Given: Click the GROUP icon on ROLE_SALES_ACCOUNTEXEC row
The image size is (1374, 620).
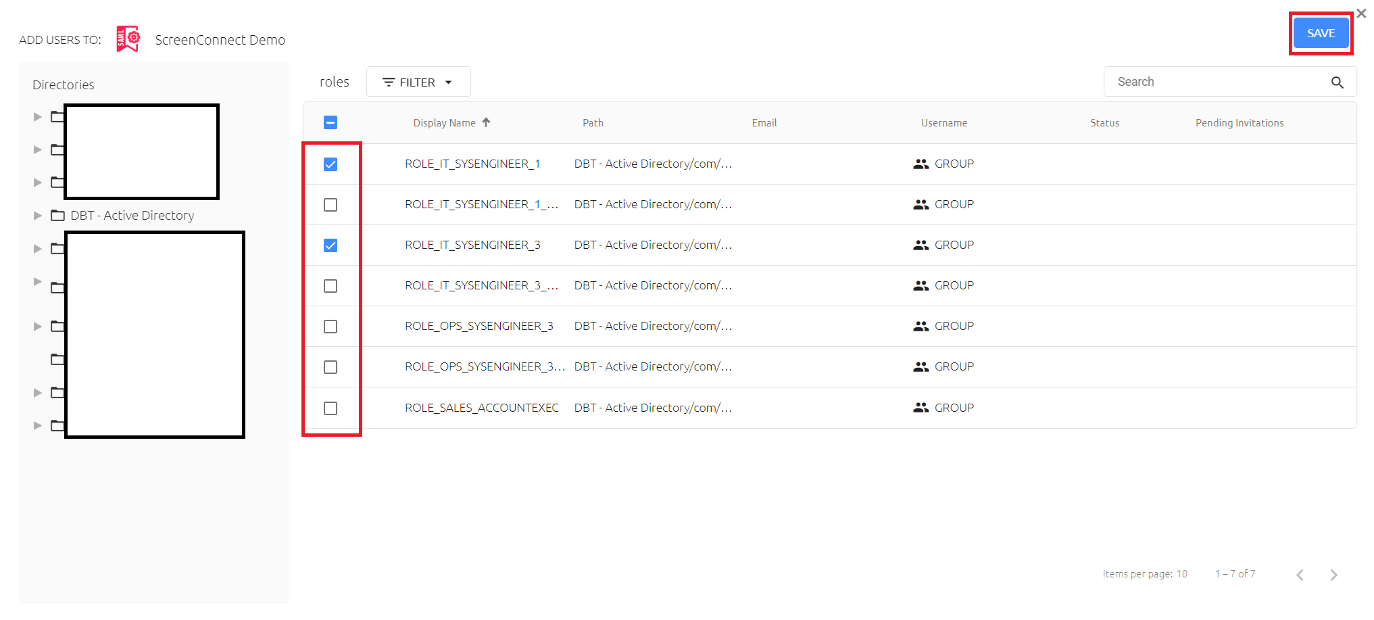Looking at the screenshot, I should coord(921,408).
